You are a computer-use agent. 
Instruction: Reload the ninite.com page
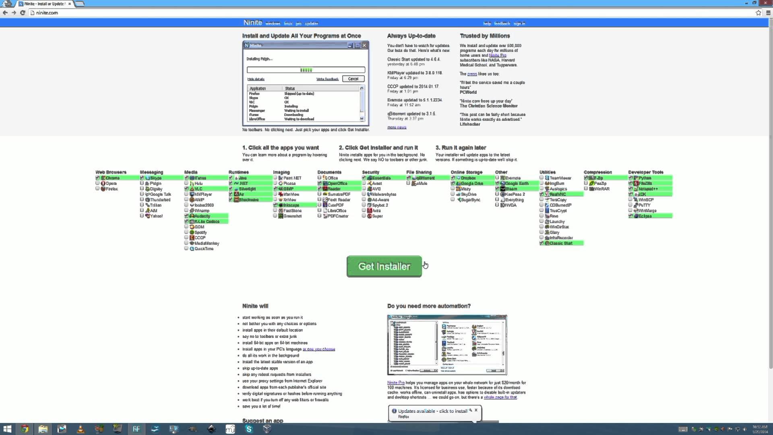click(23, 13)
